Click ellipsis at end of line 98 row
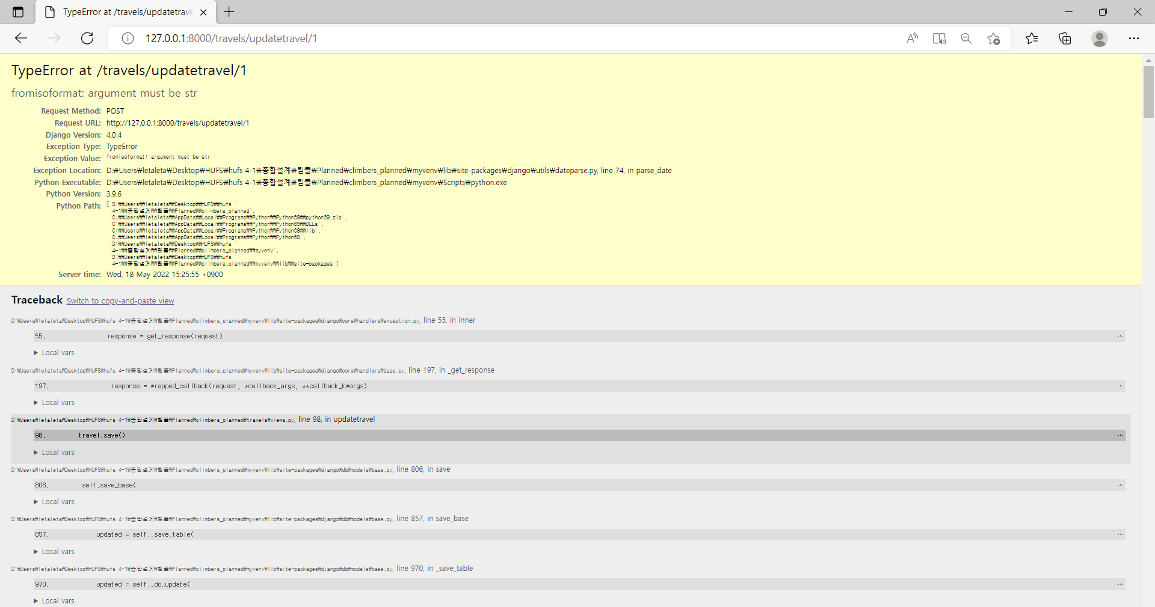The image size is (1155, 607). 1120,435
